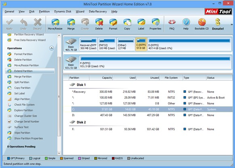235x168 pixels.
Task: Open Properties from the toolbar
Action: 155,24
